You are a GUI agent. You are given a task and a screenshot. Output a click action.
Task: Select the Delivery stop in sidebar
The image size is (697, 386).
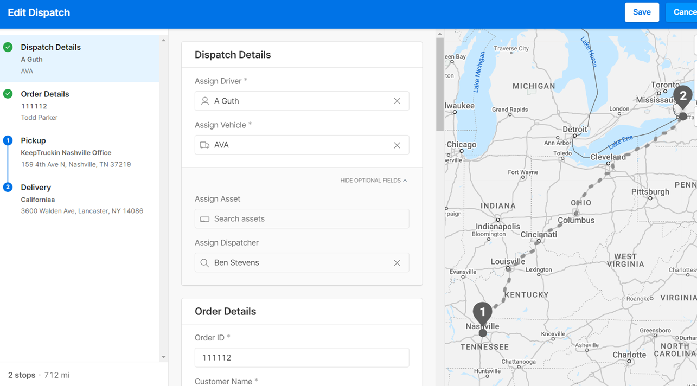tap(36, 188)
